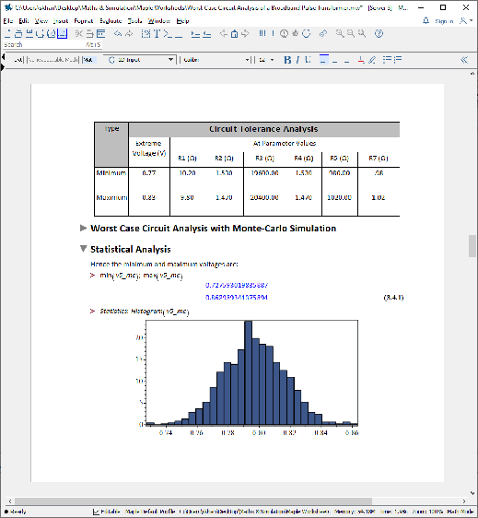This screenshot has height=518, width=478.
Task: Go to home page using house icon
Action: pyautogui.click(x=234, y=34)
